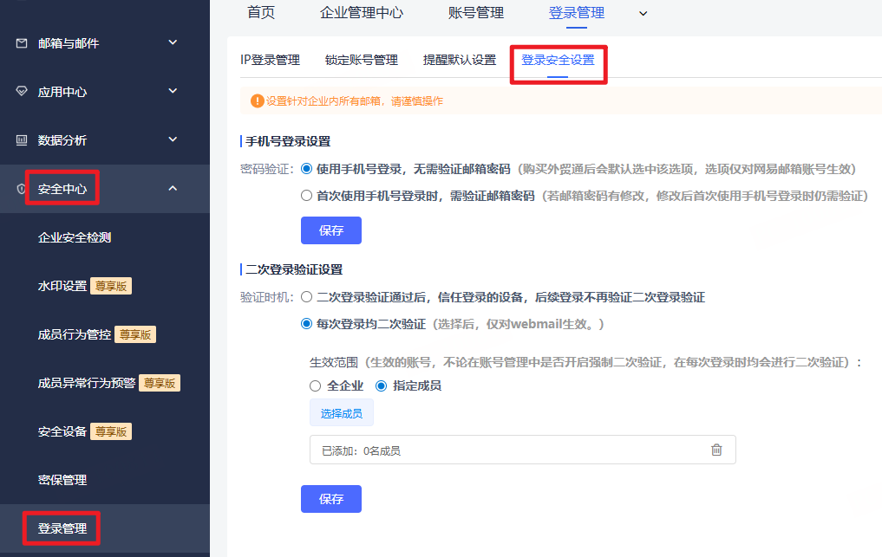Select 每次登录均二次验证 radio option

[x=306, y=324]
